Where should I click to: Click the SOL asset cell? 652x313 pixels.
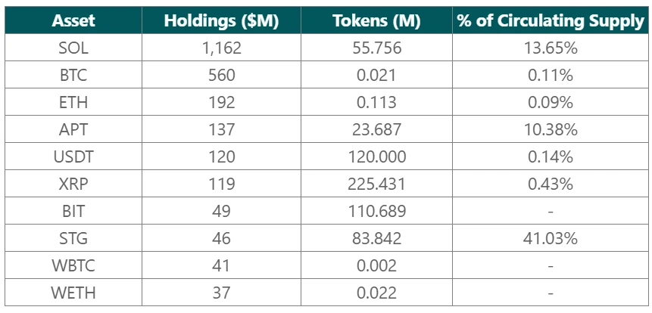(x=73, y=48)
